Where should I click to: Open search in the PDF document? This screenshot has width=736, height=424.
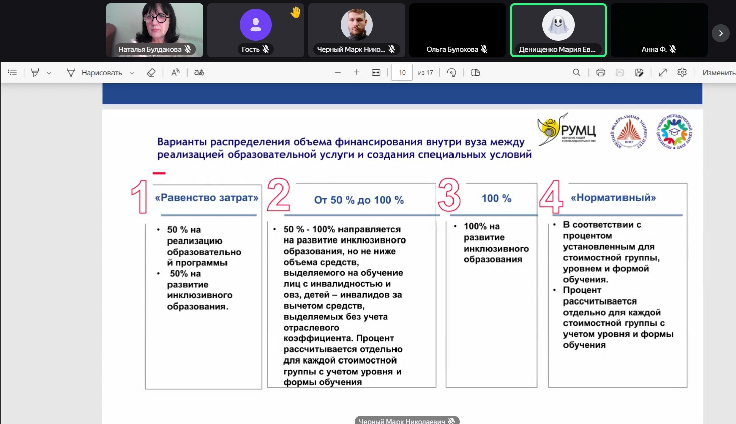point(576,73)
